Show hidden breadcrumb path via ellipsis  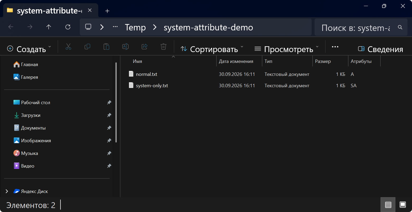pos(115,27)
